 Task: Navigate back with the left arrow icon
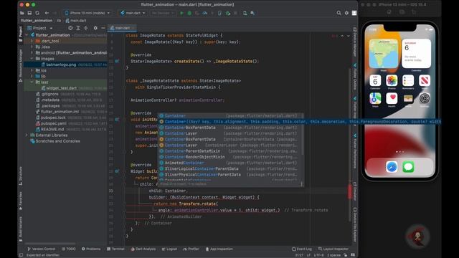coord(47,13)
